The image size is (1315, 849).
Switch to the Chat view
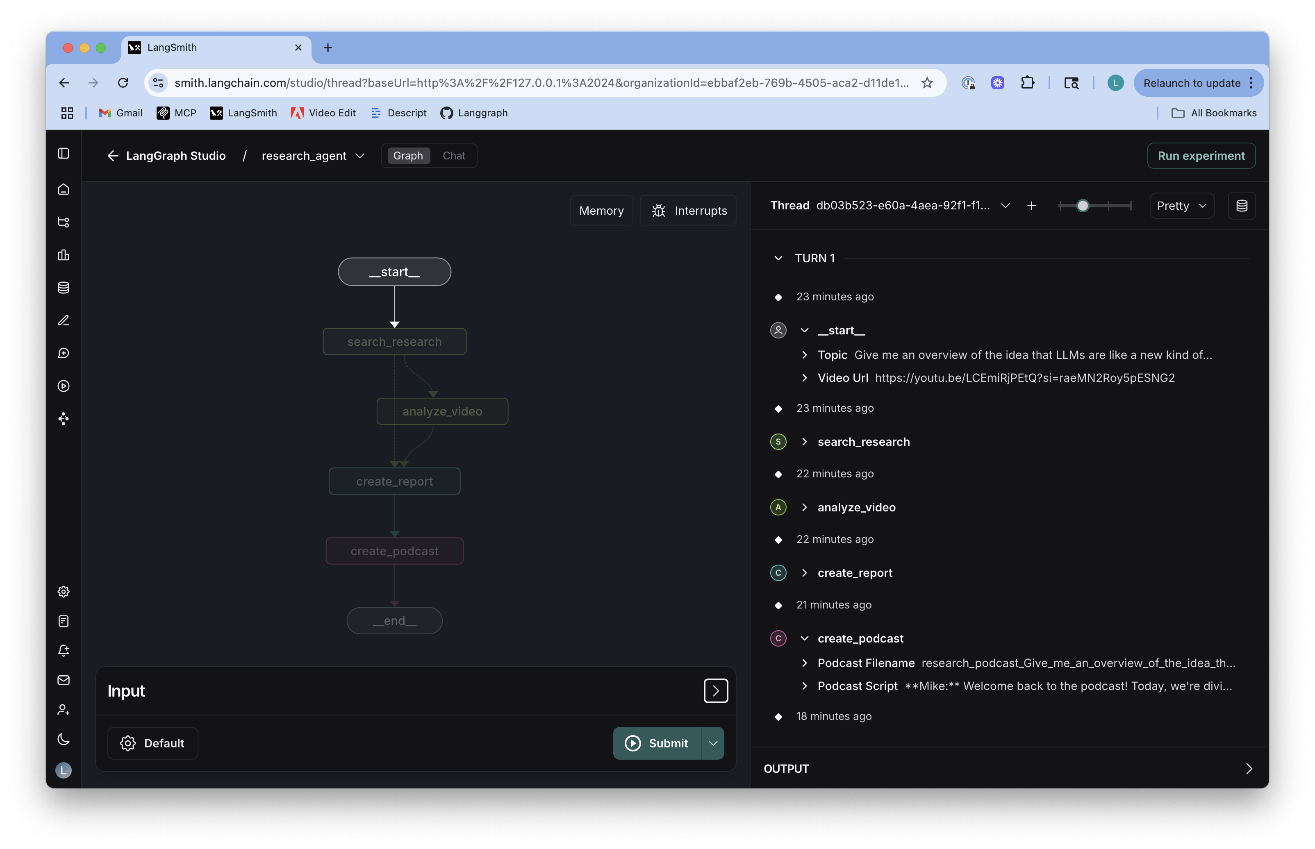click(x=453, y=156)
